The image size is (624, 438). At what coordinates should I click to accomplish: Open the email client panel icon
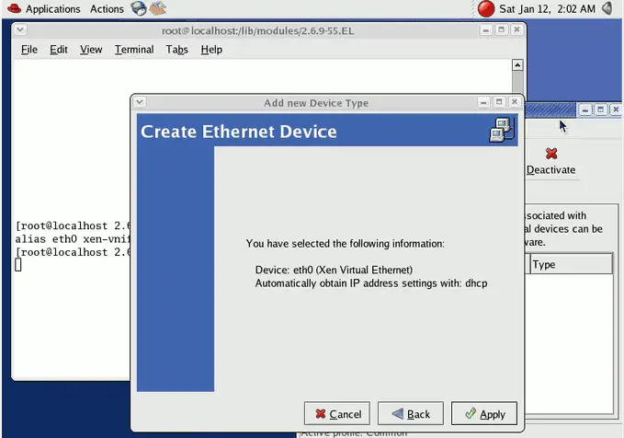point(159,9)
